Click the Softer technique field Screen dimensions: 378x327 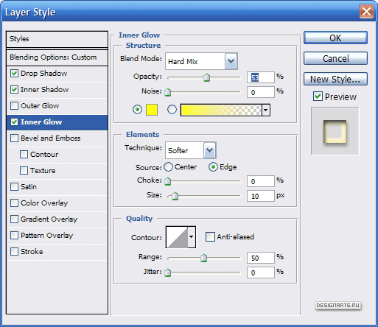pyautogui.click(x=185, y=150)
